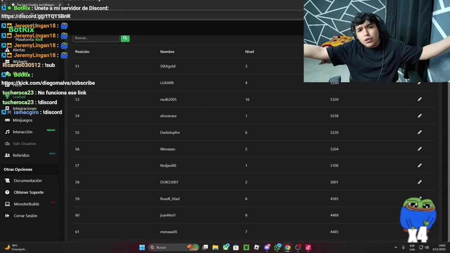Edit raul62005's row with the pencil icon
This screenshot has width=450, height=253.
pos(419,99)
